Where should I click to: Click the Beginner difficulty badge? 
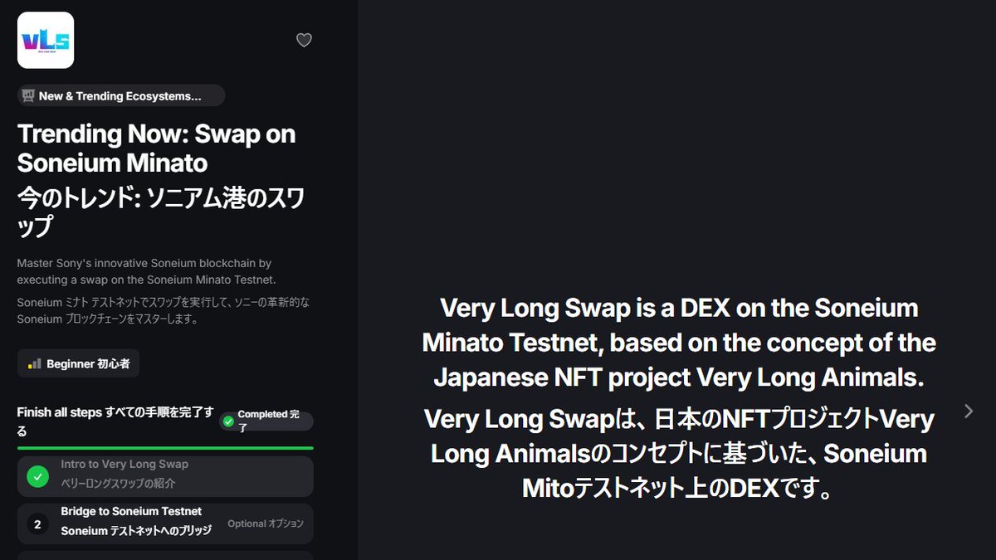(79, 363)
